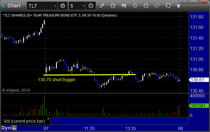Open the time template clock menu
Viewport: 210px width, 132px height.
tap(91, 6)
